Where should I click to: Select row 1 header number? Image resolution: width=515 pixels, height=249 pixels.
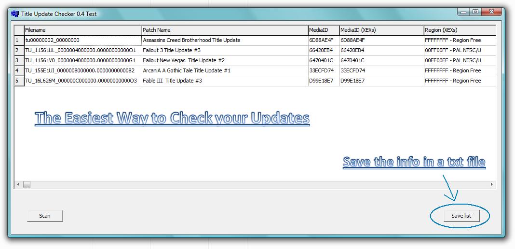[18, 41]
